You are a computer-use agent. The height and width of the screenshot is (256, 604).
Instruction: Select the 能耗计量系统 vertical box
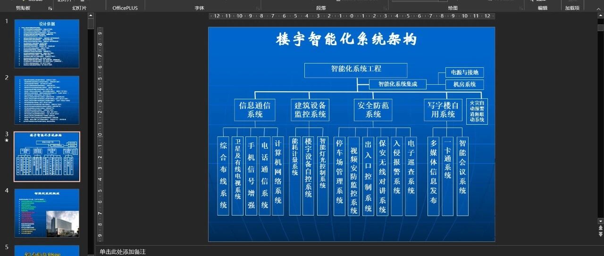tap(295, 176)
